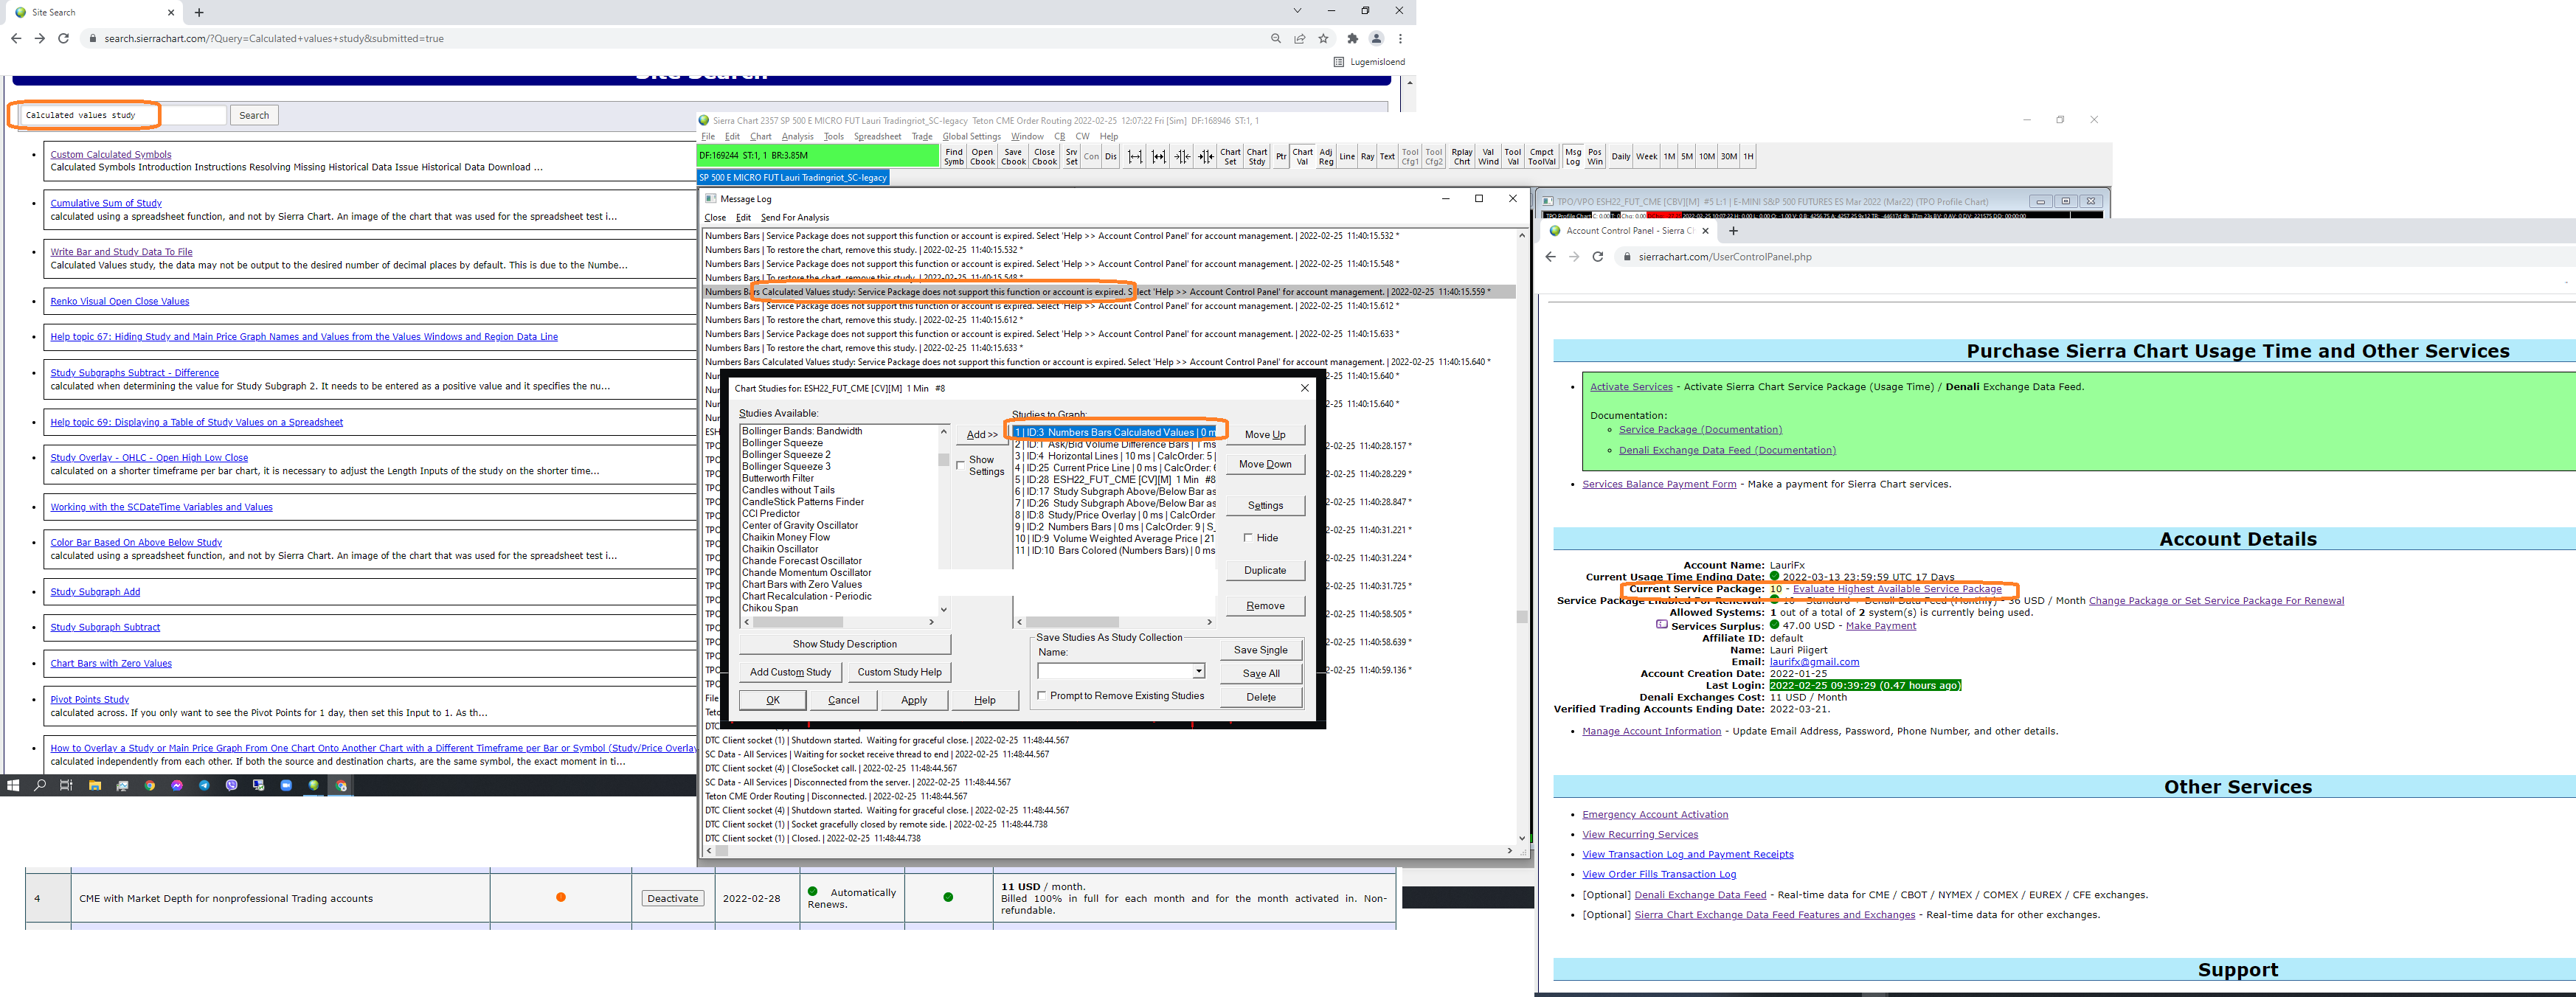Tick Prompt to Remove Existing Studies
Viewport: 2576px width, 997px height.
tap(1042, 696)
